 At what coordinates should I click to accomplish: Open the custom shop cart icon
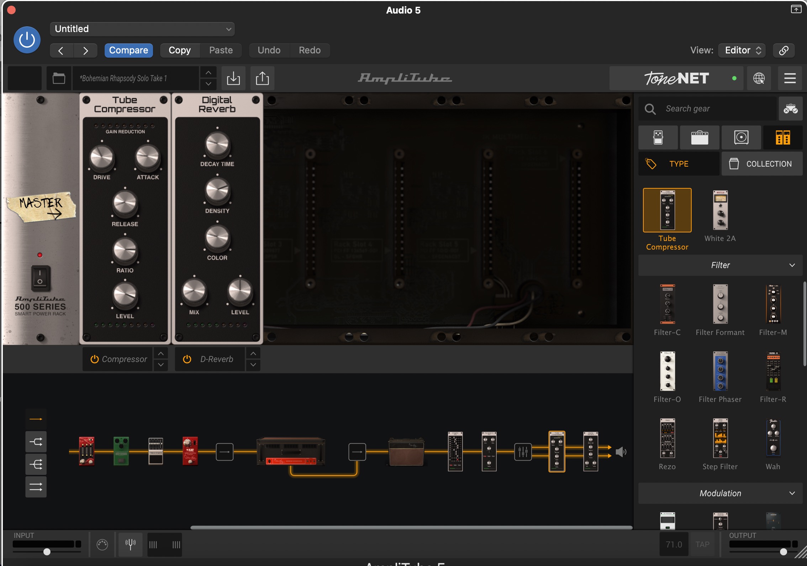click(790, 109)
